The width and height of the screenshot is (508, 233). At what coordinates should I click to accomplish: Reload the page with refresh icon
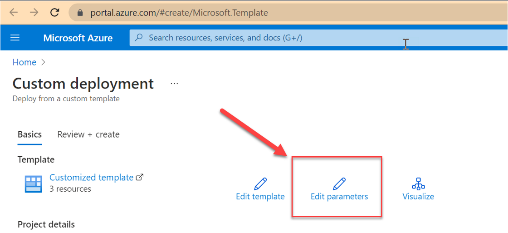tap(55, 13)
